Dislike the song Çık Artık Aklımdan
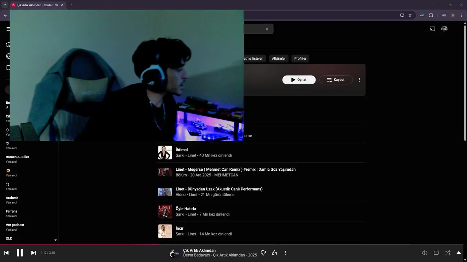The image size is (467, 262). 263,253
